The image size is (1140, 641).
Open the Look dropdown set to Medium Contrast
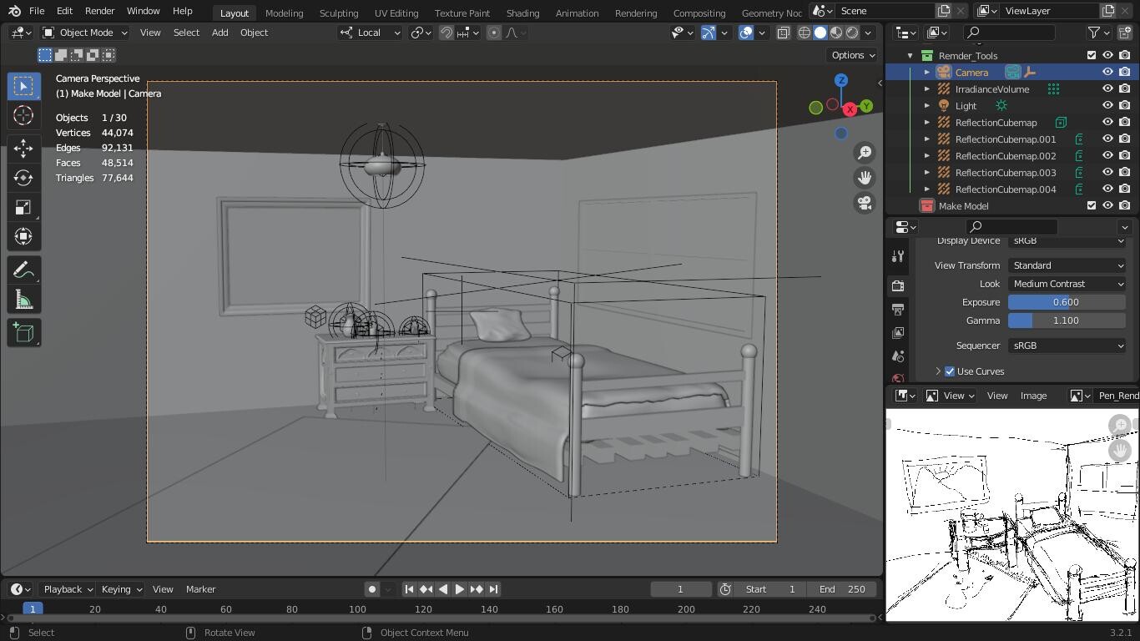click(x=1067, y=284)
